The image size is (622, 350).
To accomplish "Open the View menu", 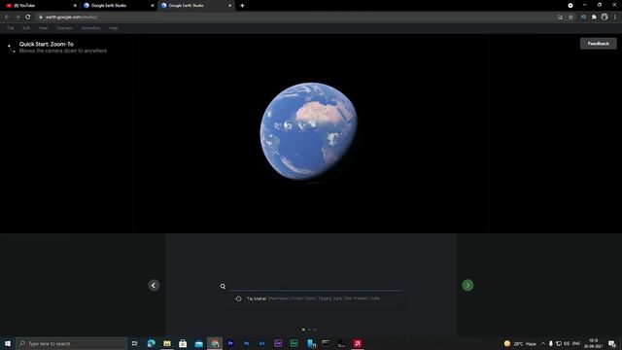I will (x=43, y=28).
